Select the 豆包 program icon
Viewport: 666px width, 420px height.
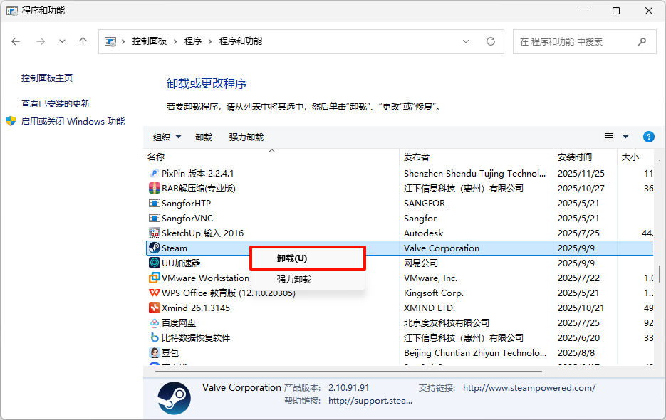(154, 352)
